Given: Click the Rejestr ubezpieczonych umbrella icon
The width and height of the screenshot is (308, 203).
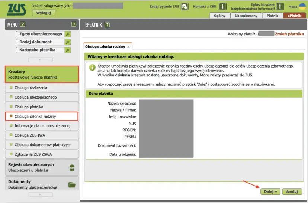Looking at the screenshot, I should (72, 167).
